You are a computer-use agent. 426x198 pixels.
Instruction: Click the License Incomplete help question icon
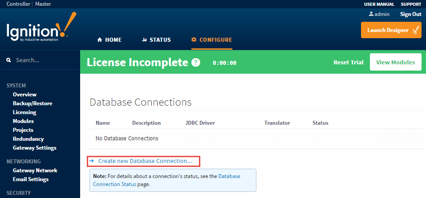coord(196,63)
